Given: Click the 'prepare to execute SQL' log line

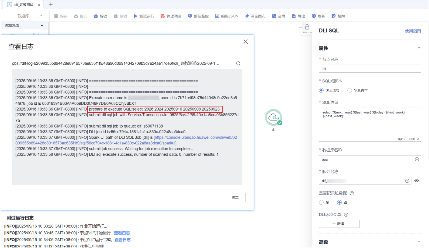Looking at the screenshot, I should click(x=155, y=109).
